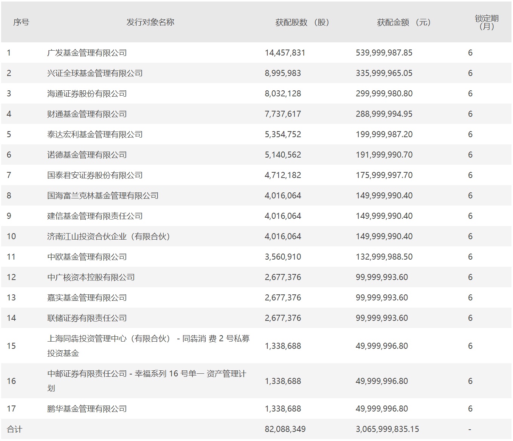Click the total amount 3,065,999,835.15

click(x=387, y=429)
